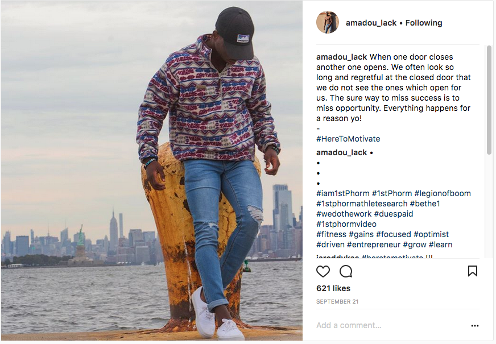The height and width of the screenshot is (344, 496).
Task: Save the post with the bookmark icon
Action: (473, 271)
